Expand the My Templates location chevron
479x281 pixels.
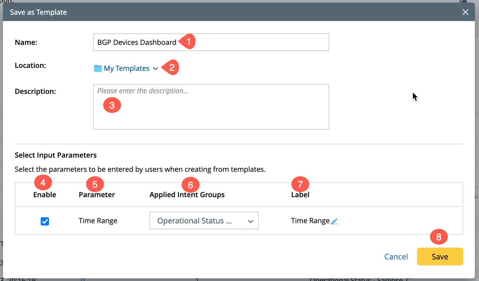coord(155,68)
